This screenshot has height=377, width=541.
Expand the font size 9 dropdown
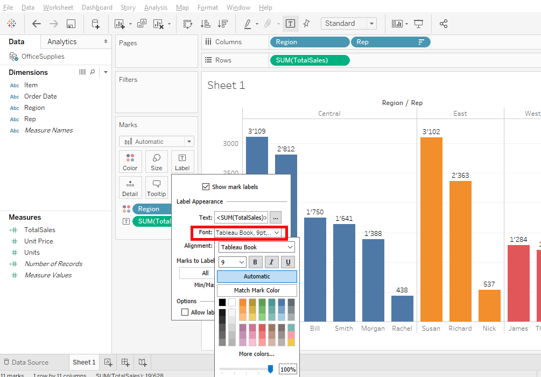pos(233,262)
